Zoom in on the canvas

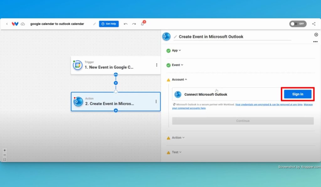click(x=5, y=150)
